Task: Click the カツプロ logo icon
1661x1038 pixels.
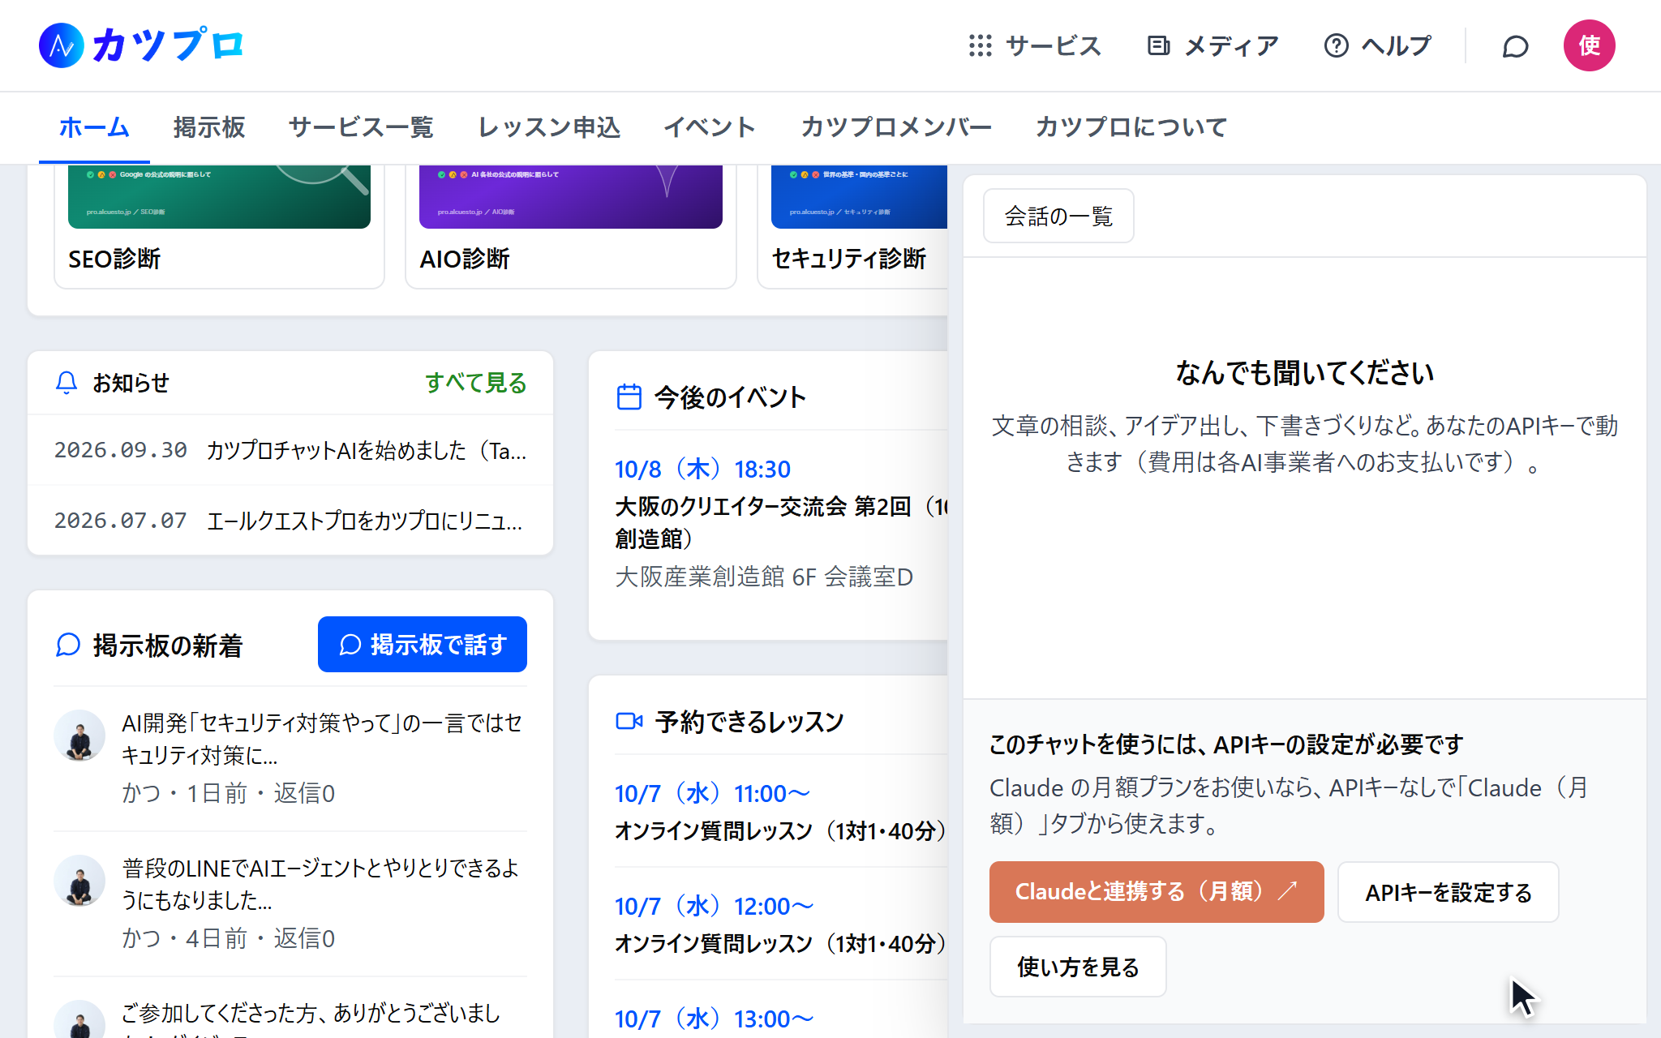Action: tap(62, 45)
